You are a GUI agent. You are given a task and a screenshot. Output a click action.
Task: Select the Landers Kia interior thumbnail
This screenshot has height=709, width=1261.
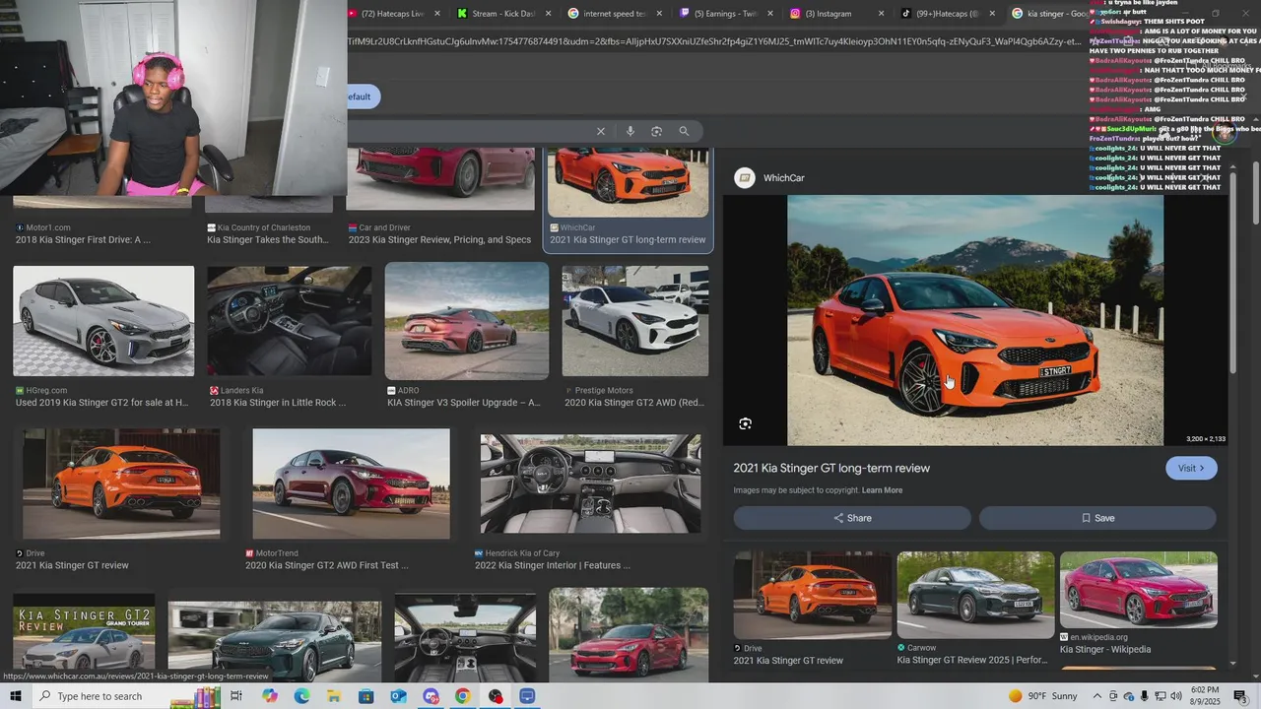point(290,320)
